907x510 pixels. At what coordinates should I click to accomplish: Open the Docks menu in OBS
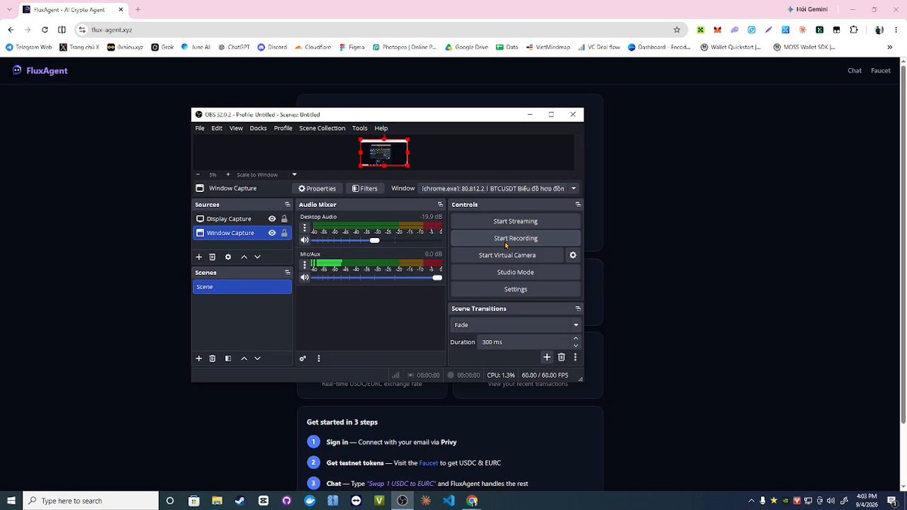tap(258, 128)
